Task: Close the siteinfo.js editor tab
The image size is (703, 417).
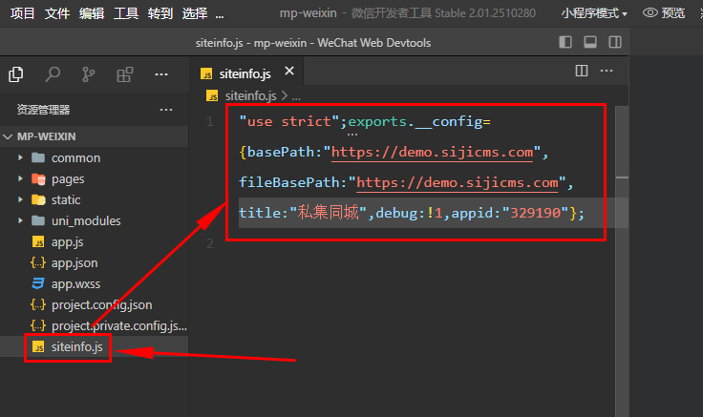Action: (x=289, y=72)
